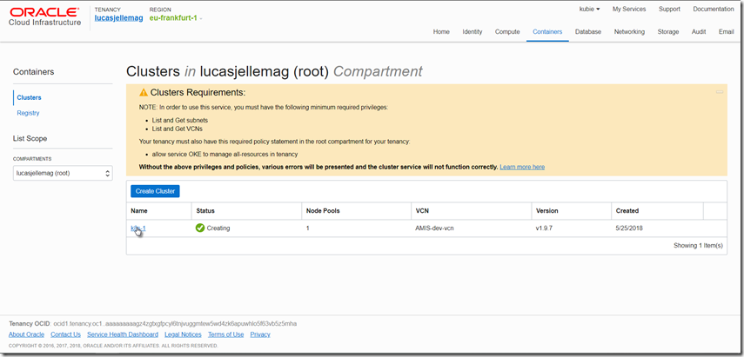Click the Name column header
Screen dimensions: 744x357
tap(139, 210)
